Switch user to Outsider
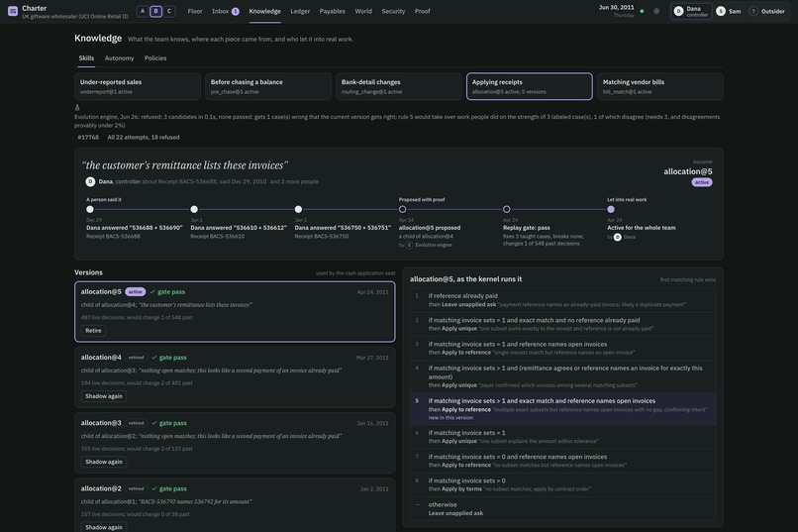The image size is (798, 532). (766, 11)
